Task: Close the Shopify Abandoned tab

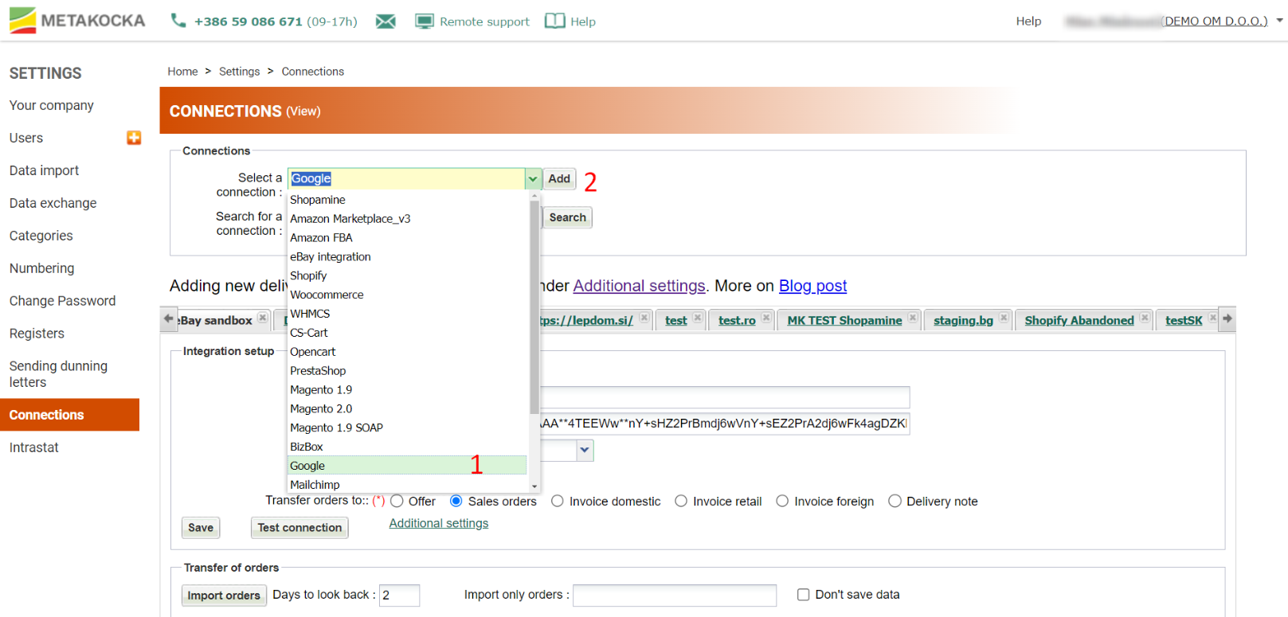Action: pos(1145,318)
